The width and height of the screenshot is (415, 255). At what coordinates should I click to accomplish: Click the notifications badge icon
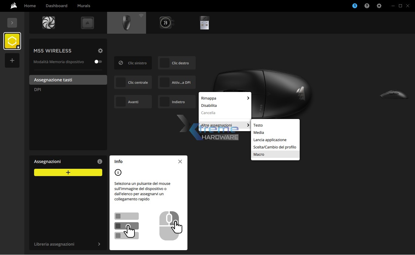(x=355, y=6)
